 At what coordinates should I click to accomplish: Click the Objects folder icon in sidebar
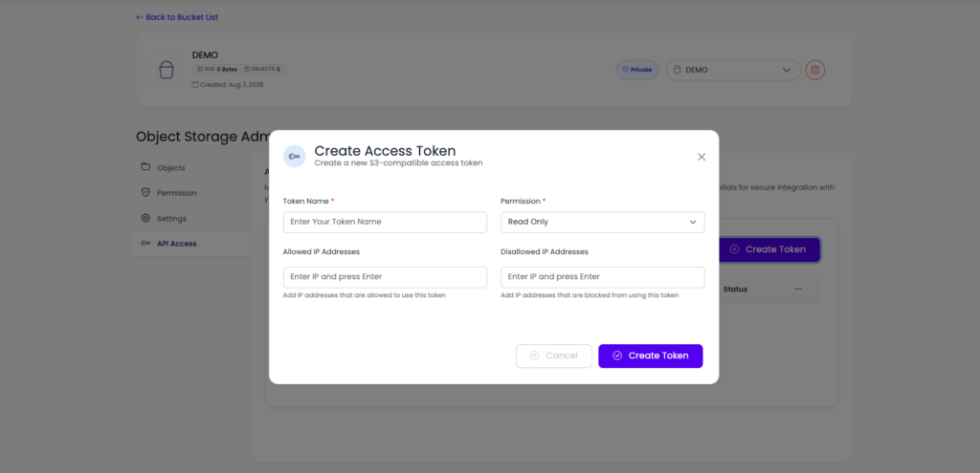click(145, 167)
